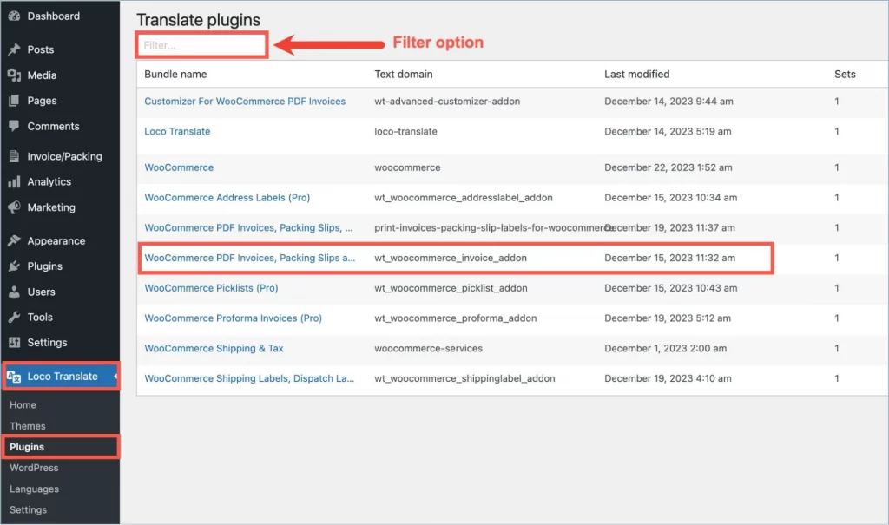The image size is (889, 525).
Task: Open Media via its sidebar icon
Action: coord(14,75)
